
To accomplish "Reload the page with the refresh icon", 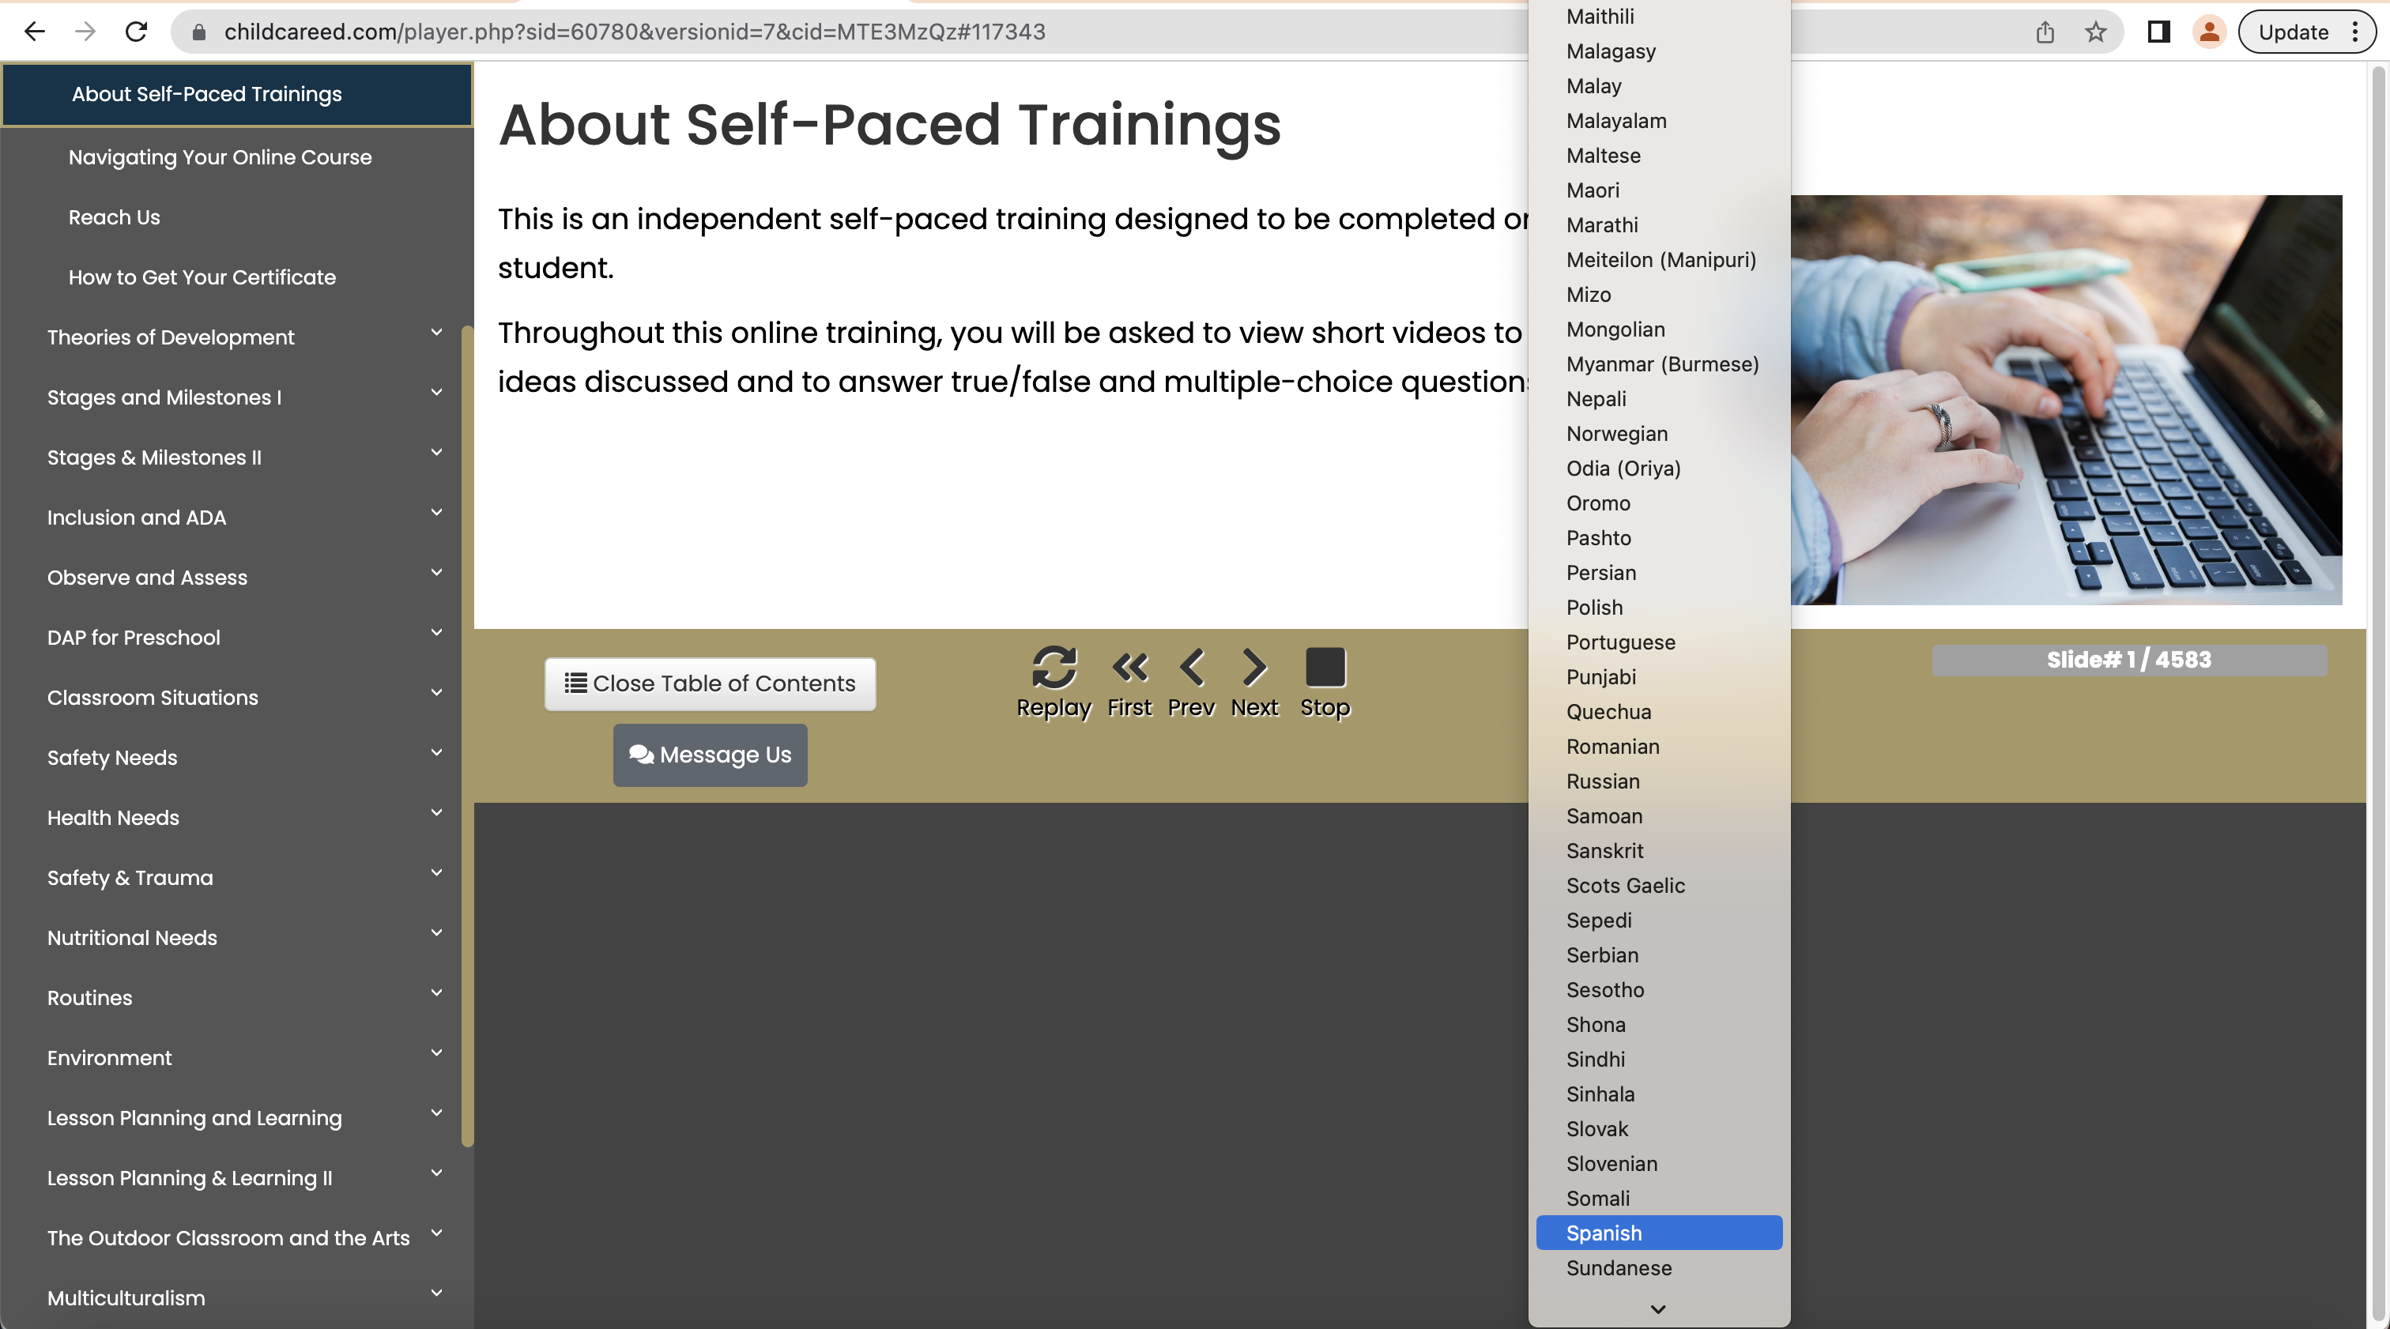I will [137, 31].
